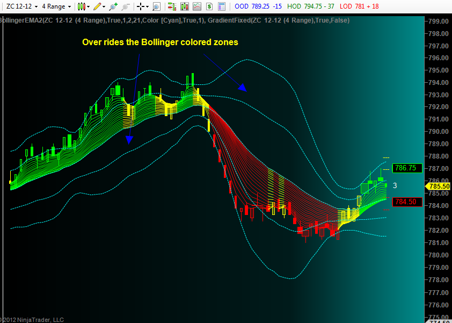Image resolution: width=452 pixels, height=323 pixels.
Task: Click the 778.00 price axis label
Action: (x=438, y=280)
